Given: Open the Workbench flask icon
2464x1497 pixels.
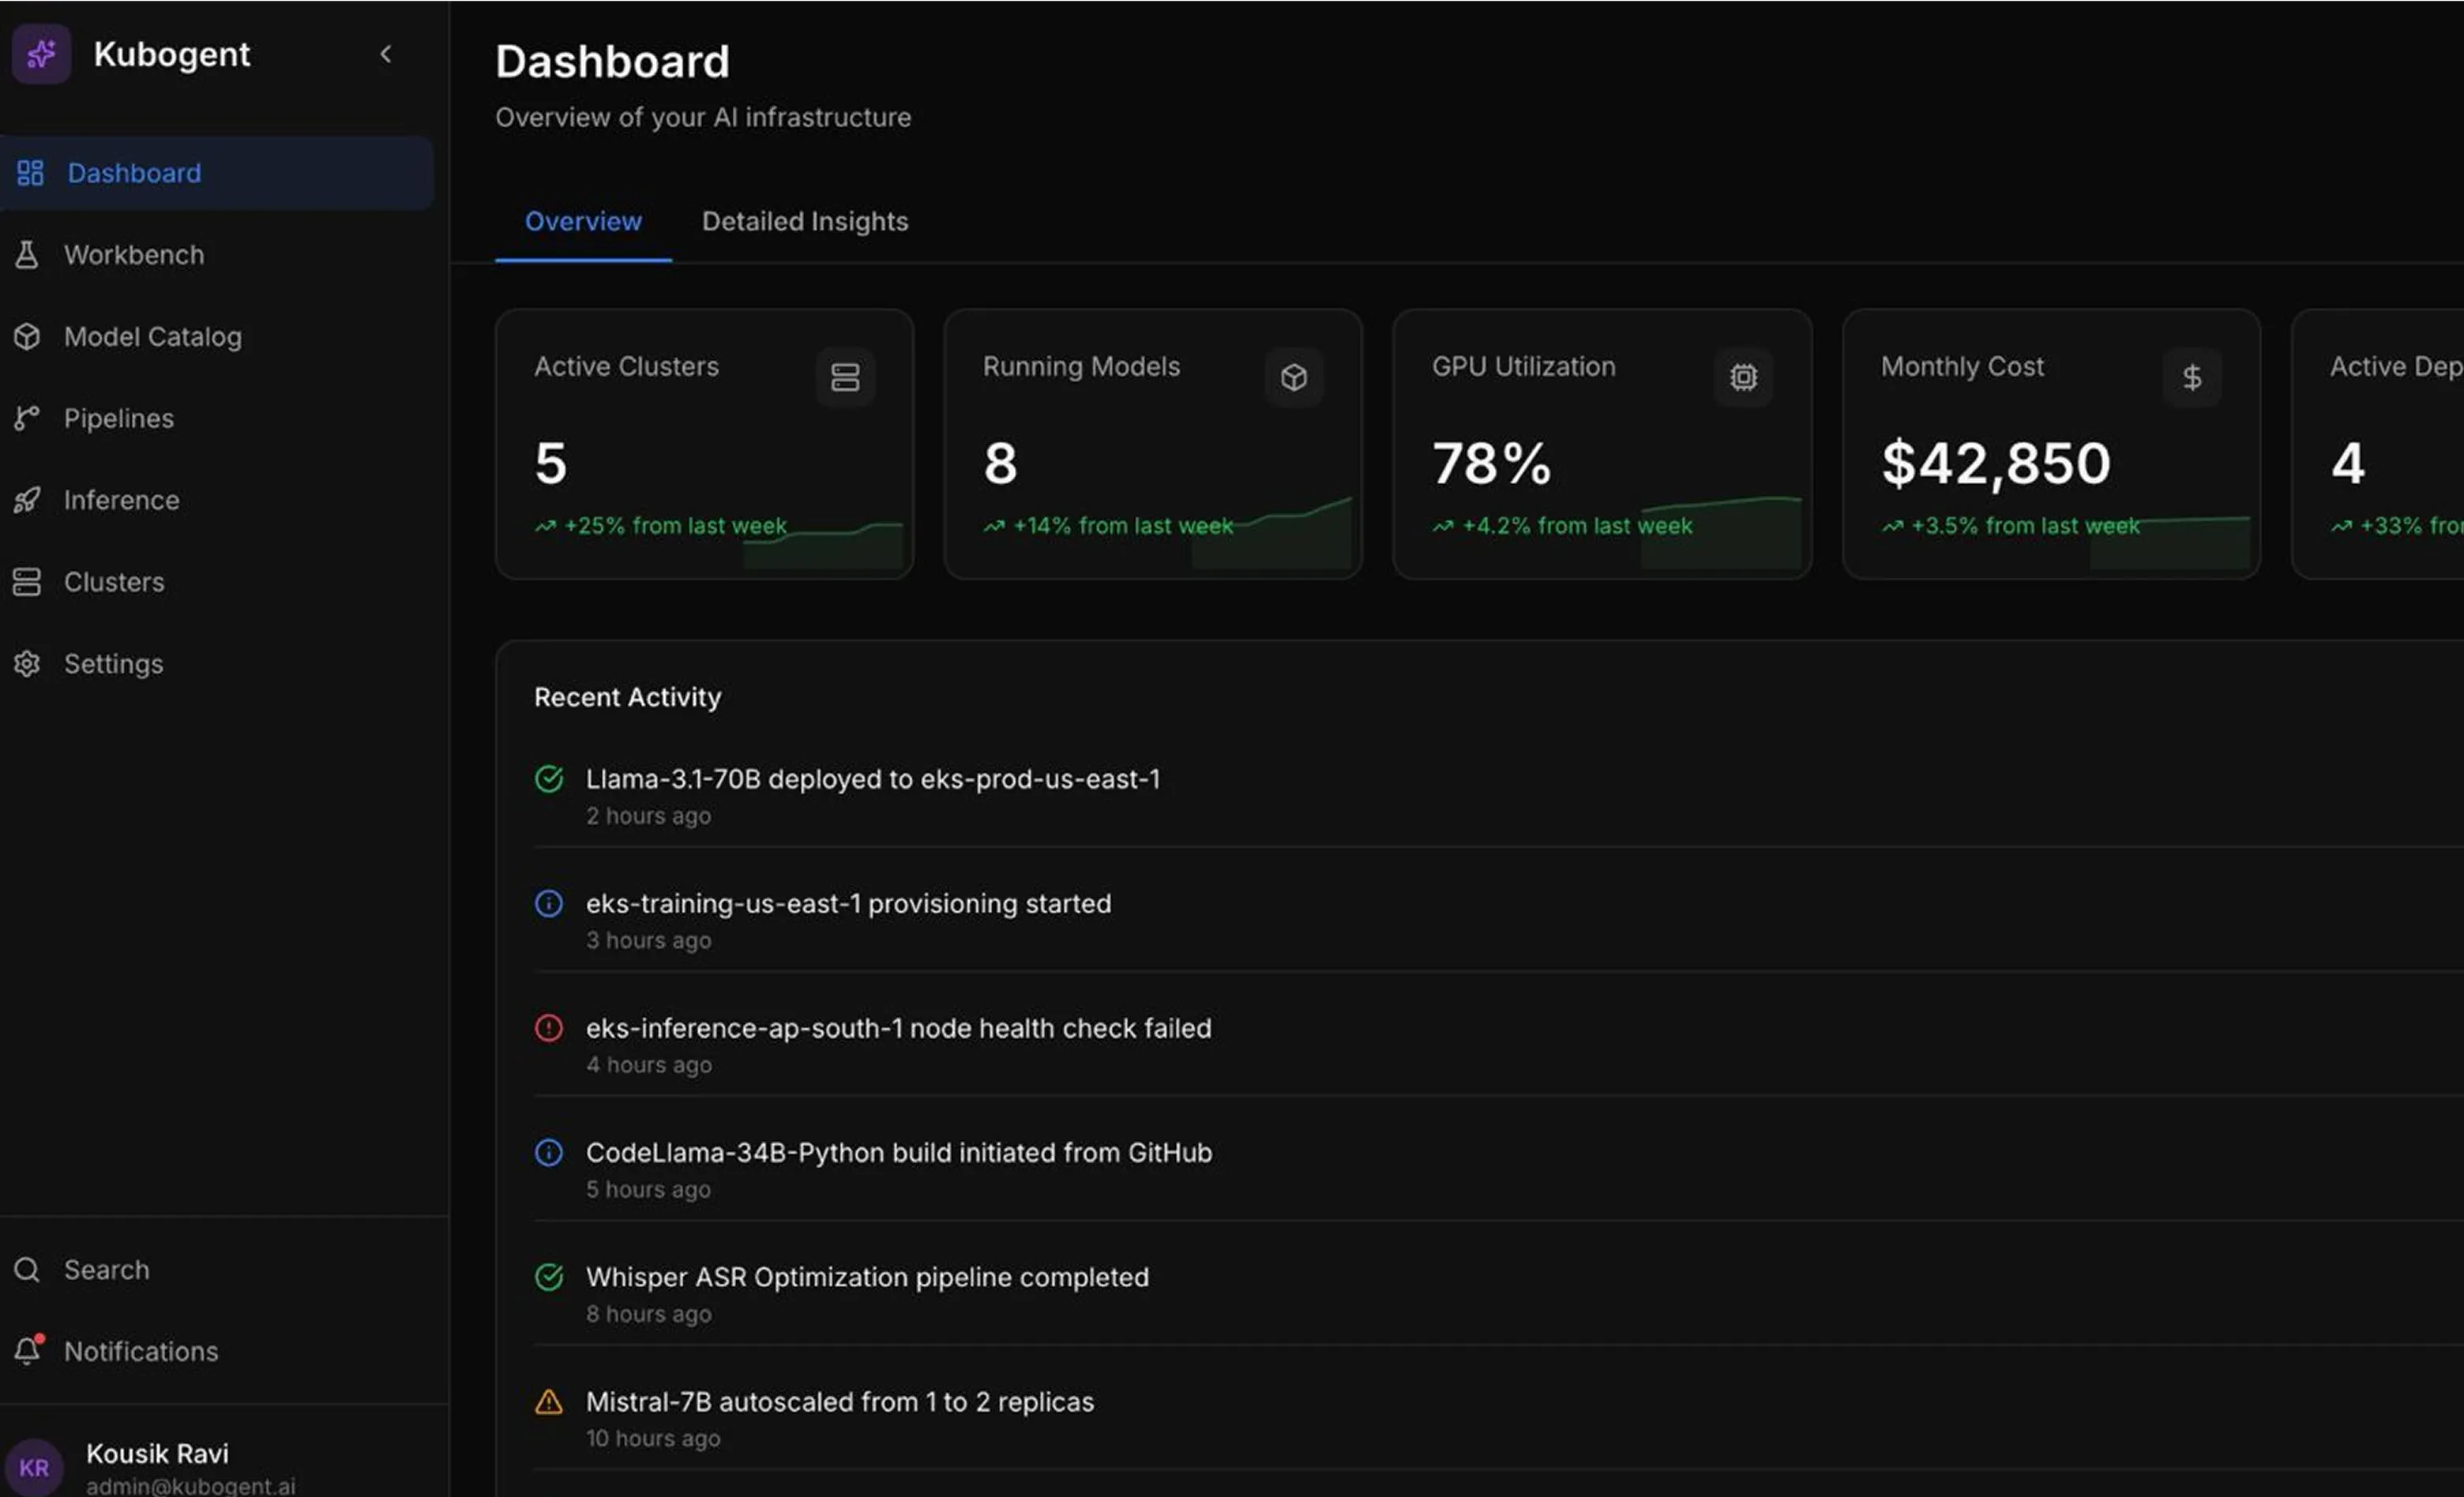Looking at the screenshot, I should tap(27, 255).
